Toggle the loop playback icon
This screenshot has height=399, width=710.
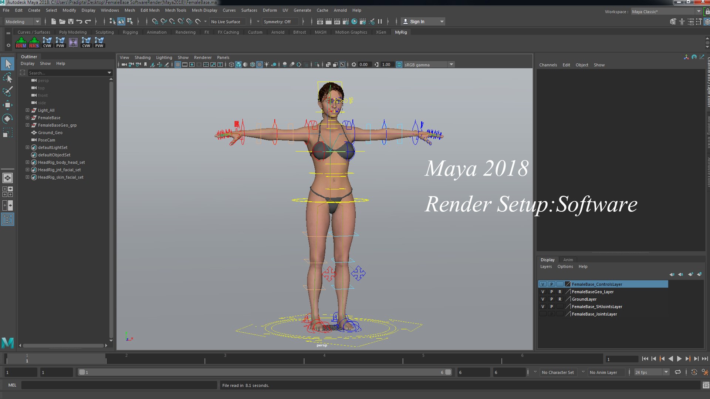tap(677, 372)
